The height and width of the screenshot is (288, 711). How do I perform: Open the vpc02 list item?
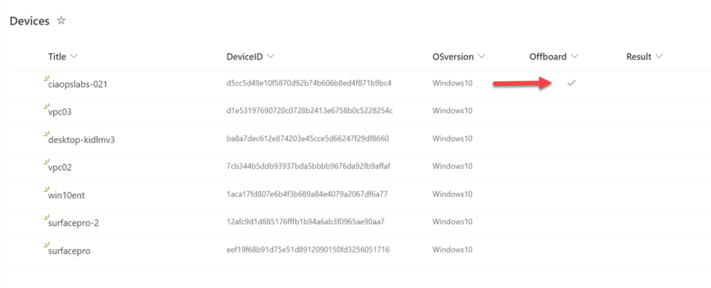coord(60,167)
